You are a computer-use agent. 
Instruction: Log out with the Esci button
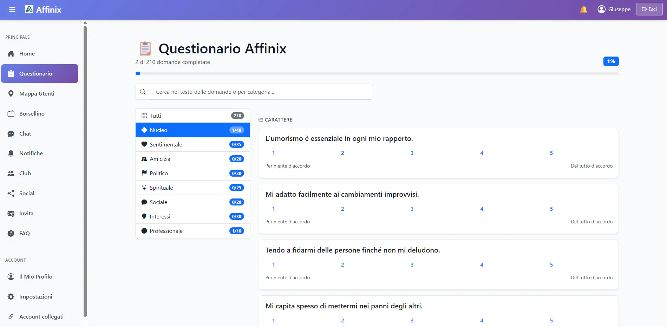(649, 9)
